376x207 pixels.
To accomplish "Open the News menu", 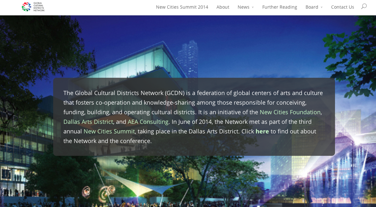I will pyautogui.click(x=243, y=7).
